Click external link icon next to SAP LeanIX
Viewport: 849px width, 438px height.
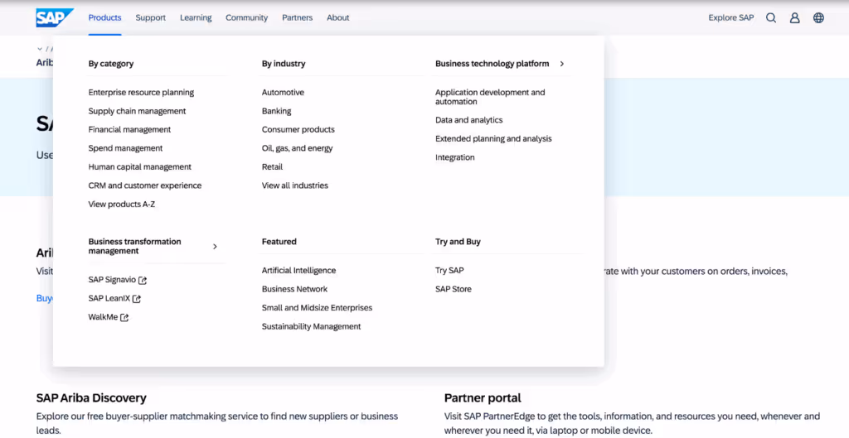(137, 299)
